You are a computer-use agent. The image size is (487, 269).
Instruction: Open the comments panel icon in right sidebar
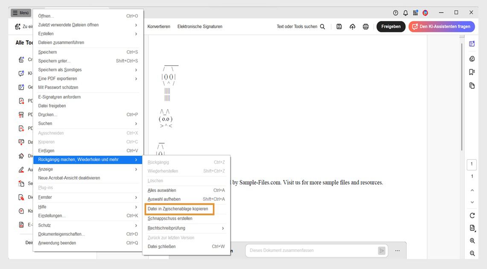click(x=472, y=59)
